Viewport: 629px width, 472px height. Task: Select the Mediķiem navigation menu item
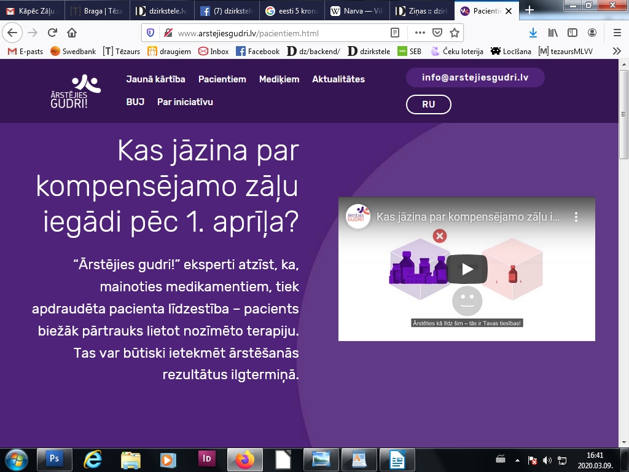coord(279,79)
